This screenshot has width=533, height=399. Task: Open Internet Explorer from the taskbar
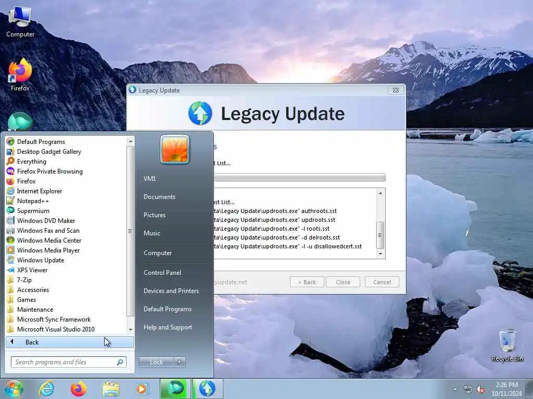[x=46, y=389]
